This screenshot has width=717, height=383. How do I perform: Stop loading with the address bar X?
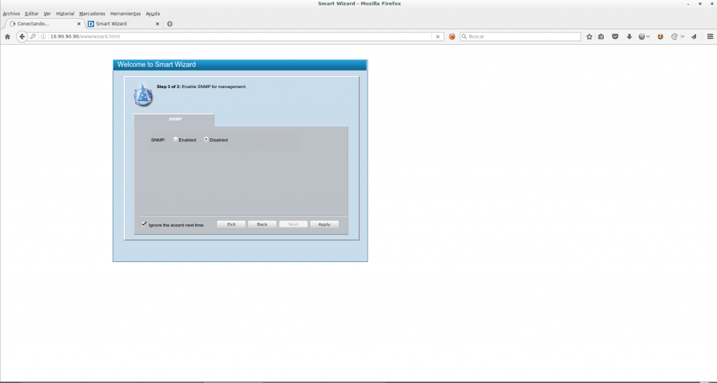[x=438, y=36]
